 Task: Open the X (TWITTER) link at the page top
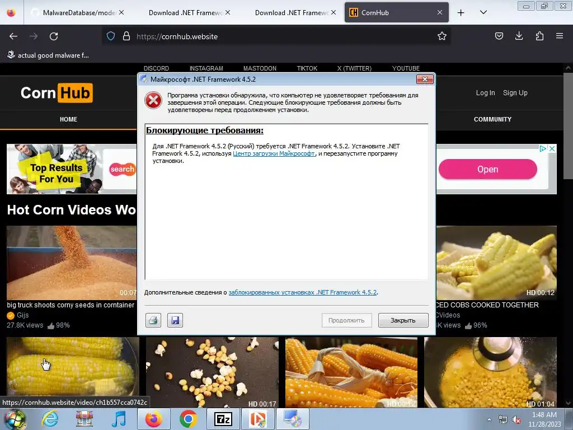point(354,68)
